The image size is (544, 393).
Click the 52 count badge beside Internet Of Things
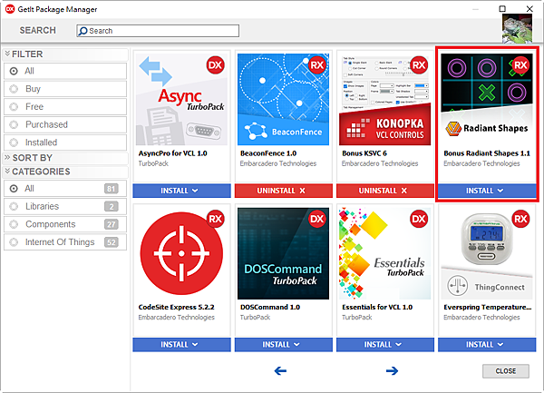coord(111,242)
